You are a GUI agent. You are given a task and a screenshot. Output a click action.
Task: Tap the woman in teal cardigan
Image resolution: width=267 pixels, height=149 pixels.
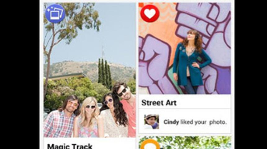pos(192,62)
